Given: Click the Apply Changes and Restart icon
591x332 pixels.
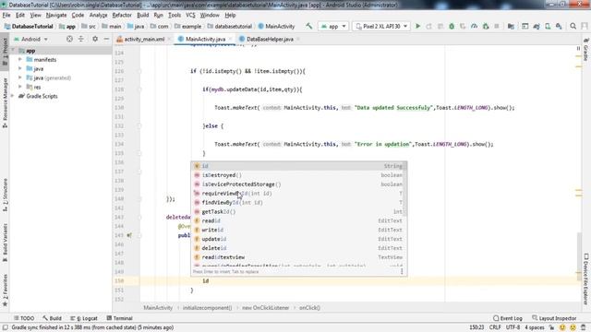Looking at the screenshot, I should coord(428,27).
